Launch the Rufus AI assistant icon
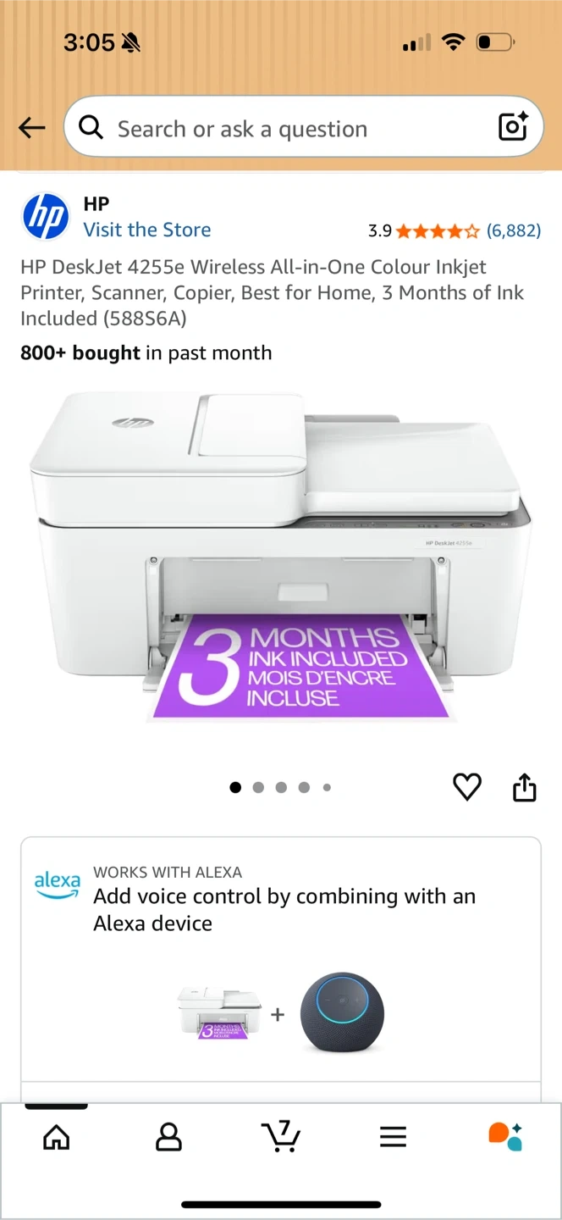The width and height of the screenshot is (562, 1220). click(x=505, y=1137)
